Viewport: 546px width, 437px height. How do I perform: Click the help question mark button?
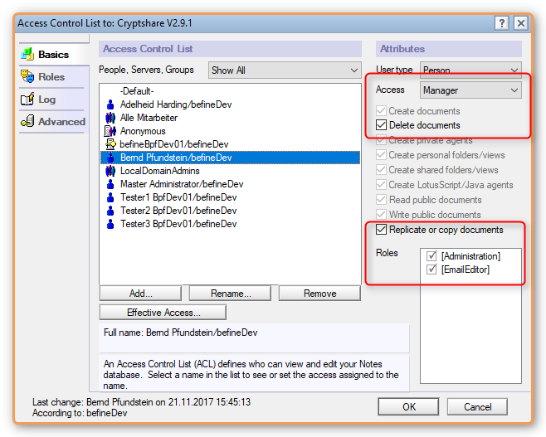(x=502, y=23)
